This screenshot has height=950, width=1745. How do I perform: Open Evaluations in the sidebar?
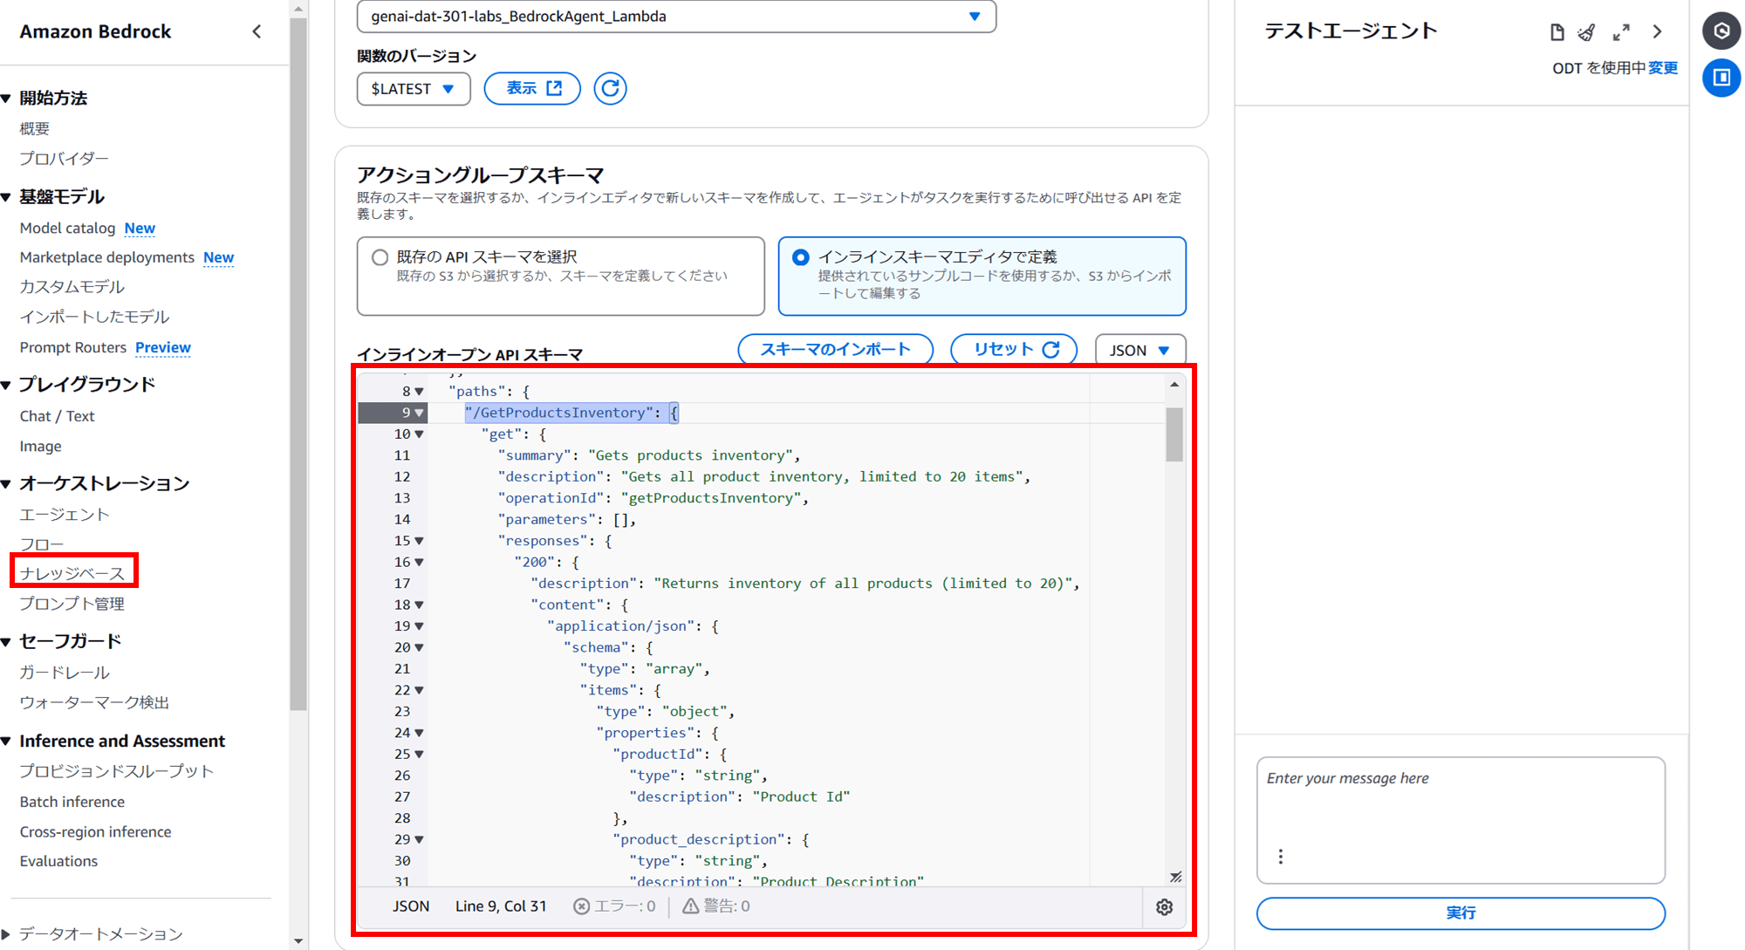[x=58, y=861]
